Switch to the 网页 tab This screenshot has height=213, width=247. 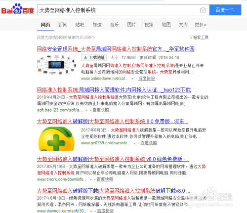point(45,25)
